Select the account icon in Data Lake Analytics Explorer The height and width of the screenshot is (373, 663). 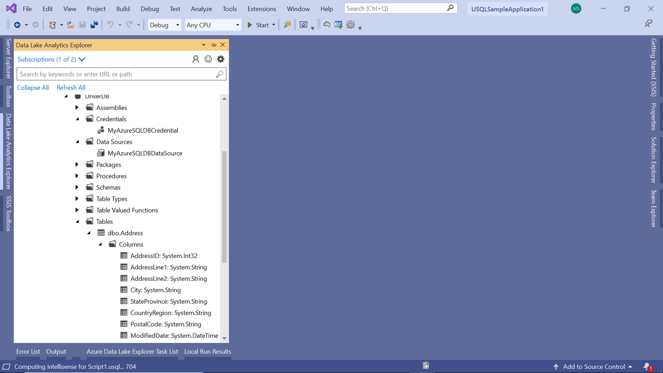click(x=196, y=59)
